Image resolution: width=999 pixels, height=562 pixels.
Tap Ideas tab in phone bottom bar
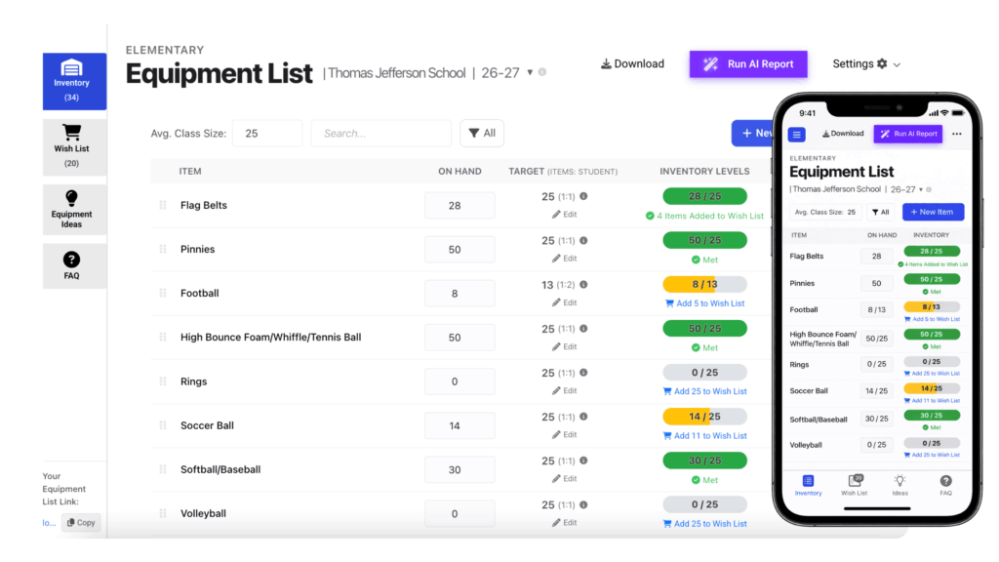pos(899,486)
